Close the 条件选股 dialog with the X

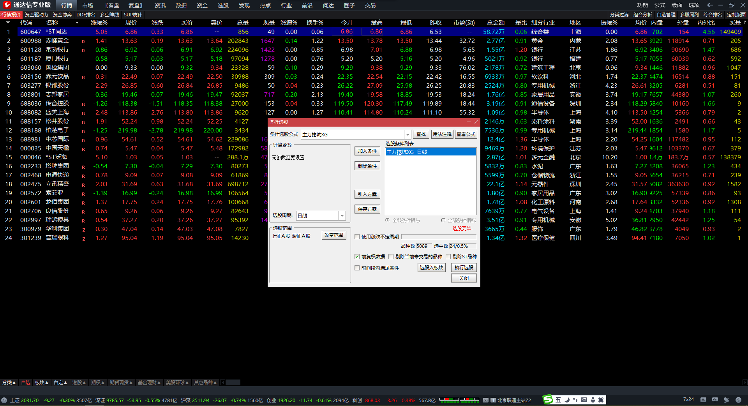point(476,122)
